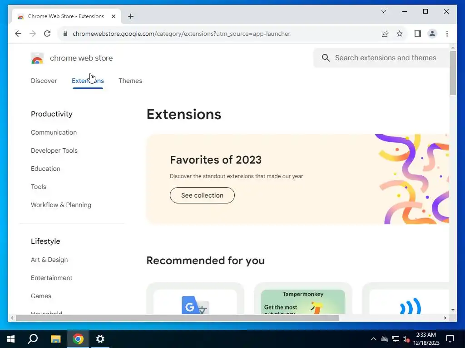Open the Games category

[x=41, y=296]
